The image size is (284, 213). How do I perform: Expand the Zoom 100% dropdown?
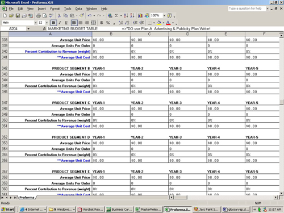point(164,16)
